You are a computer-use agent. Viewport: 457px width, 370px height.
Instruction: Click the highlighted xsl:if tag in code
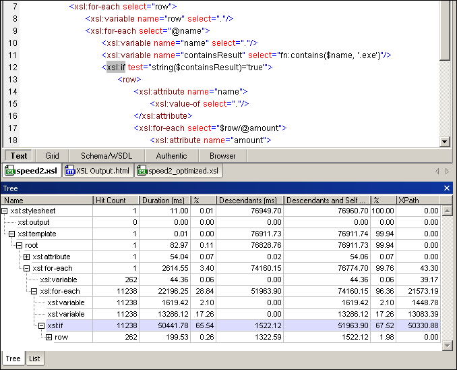(x=115, y=68)
